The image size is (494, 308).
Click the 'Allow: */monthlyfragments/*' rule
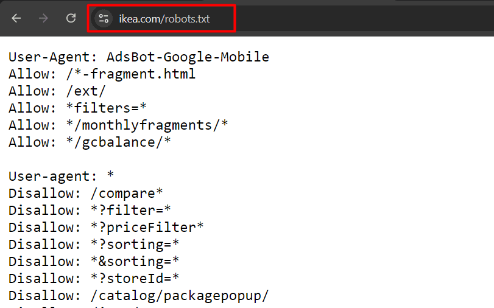(x=118, y=125)
